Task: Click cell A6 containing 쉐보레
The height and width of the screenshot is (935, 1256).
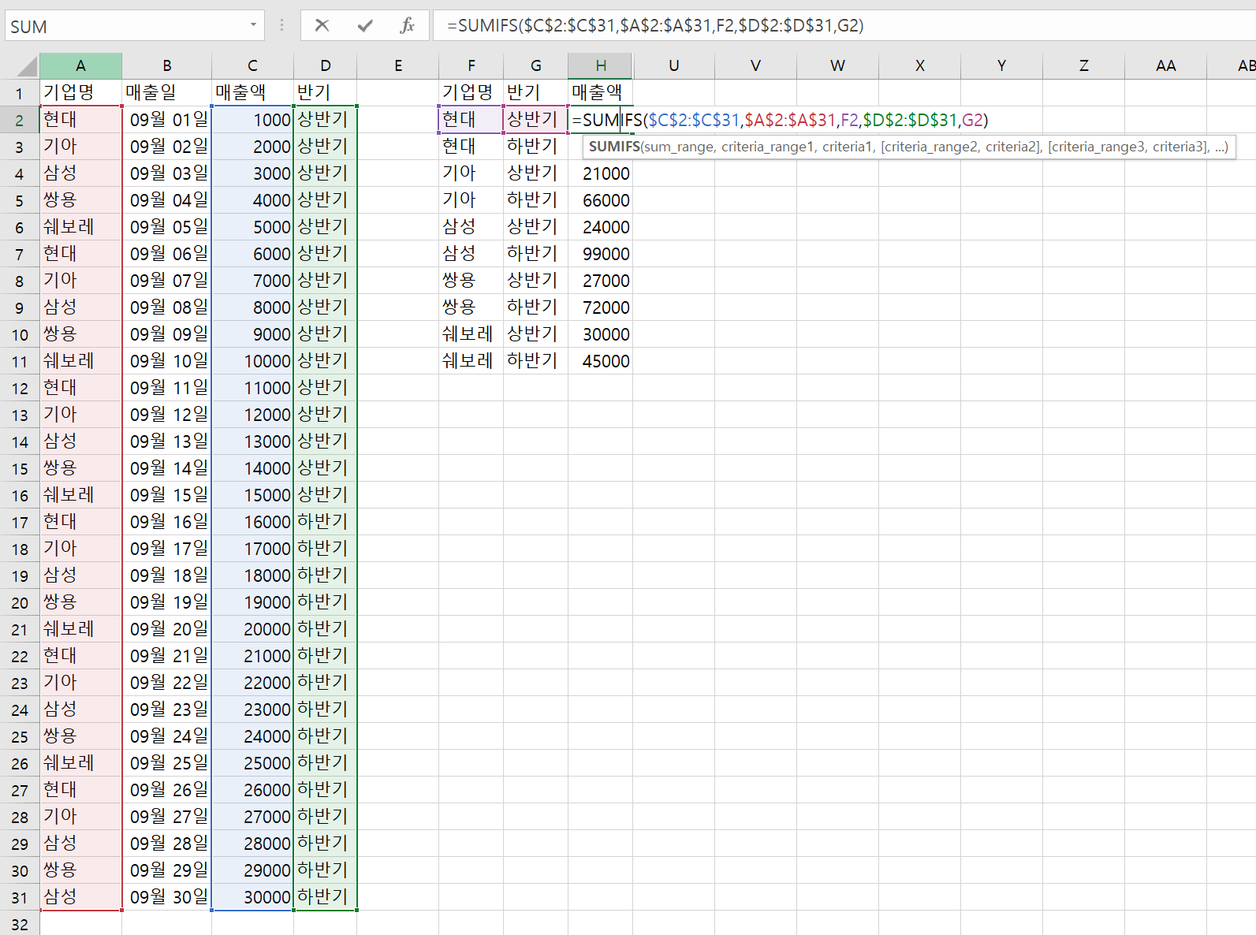Action: point(80,227)
